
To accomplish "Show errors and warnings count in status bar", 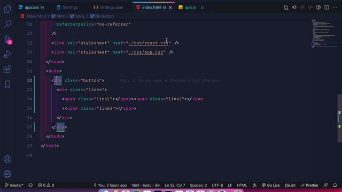I will pos(46,185).
